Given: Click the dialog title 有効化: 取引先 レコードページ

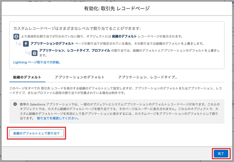Looking at the screenshot, I should (x=117, y=8).
